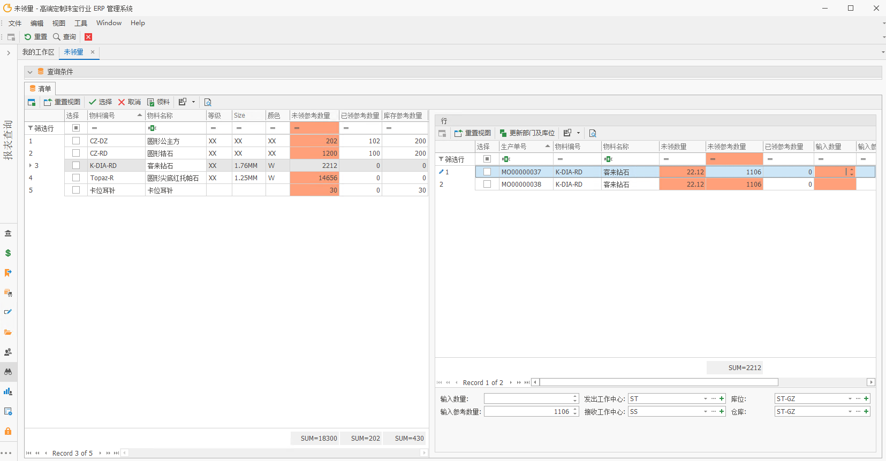The width and height of the screenshot is (886, 461).
Task: Click the green plus beside 发出工作中心
Action: coord(722,398)
